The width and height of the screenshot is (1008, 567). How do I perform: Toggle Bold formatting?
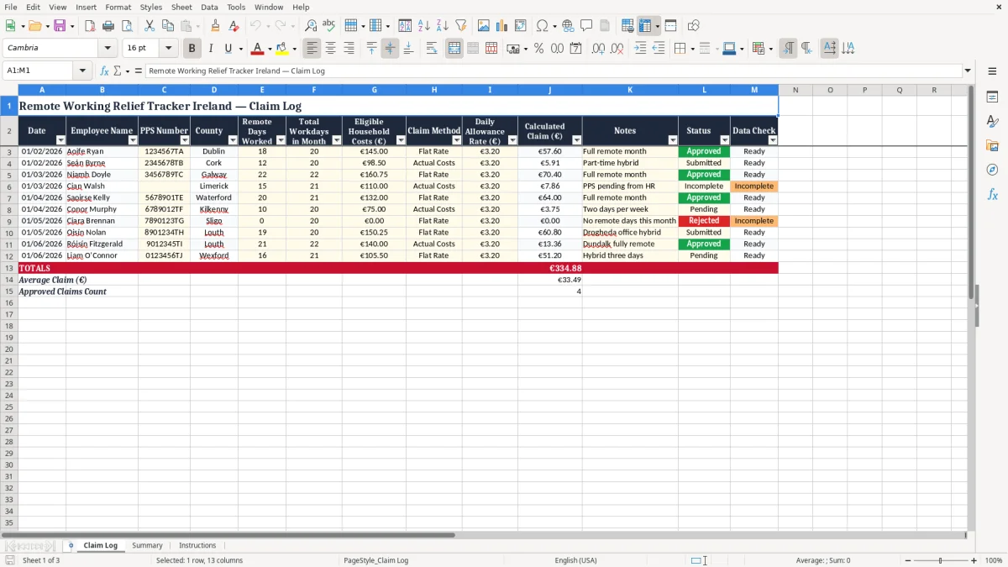tap(192, 49)
